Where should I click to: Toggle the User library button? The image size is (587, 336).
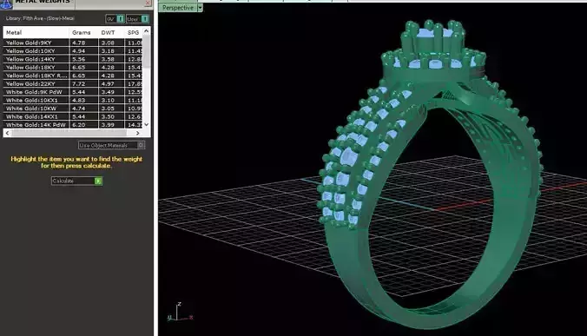pos(137,19)
